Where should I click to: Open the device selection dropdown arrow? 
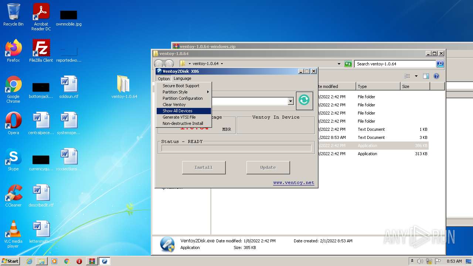tap(290, 101)
